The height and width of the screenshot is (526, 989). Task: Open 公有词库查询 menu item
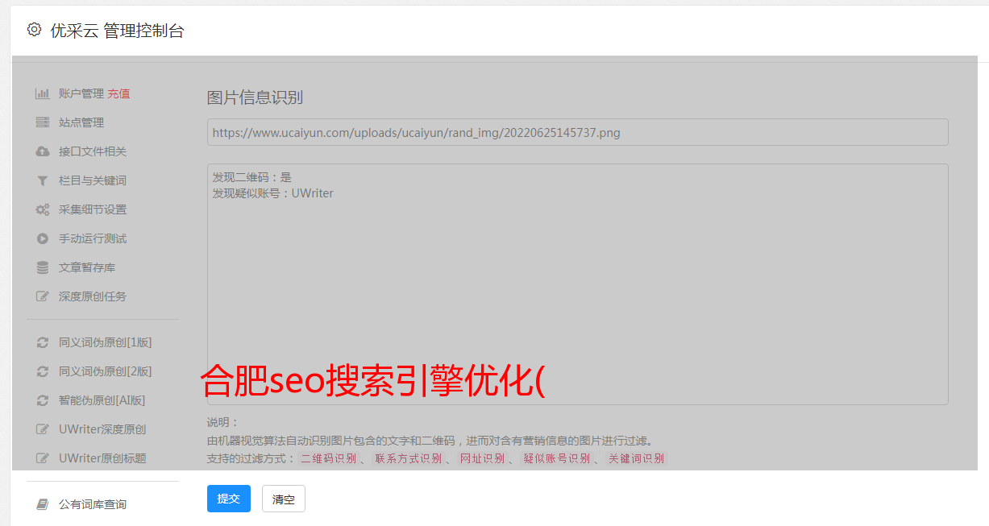[x=93, y=504]
